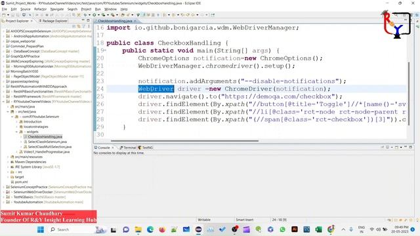The height and width of the screenshot is (236, 420).
Task: Click the Filter icon in Project Explorer
Action: [x=84, y=26]
